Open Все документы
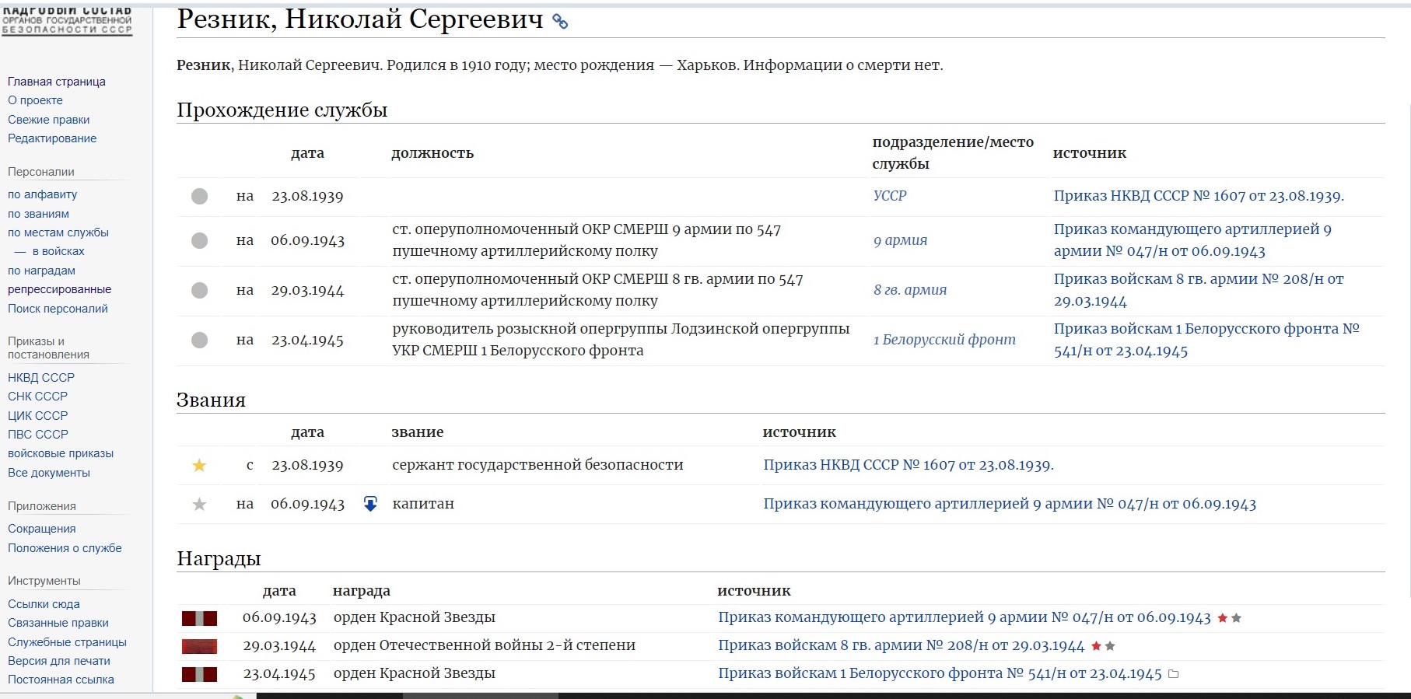The height and width of the screenshot is (699, 1411). coord(49,473)
